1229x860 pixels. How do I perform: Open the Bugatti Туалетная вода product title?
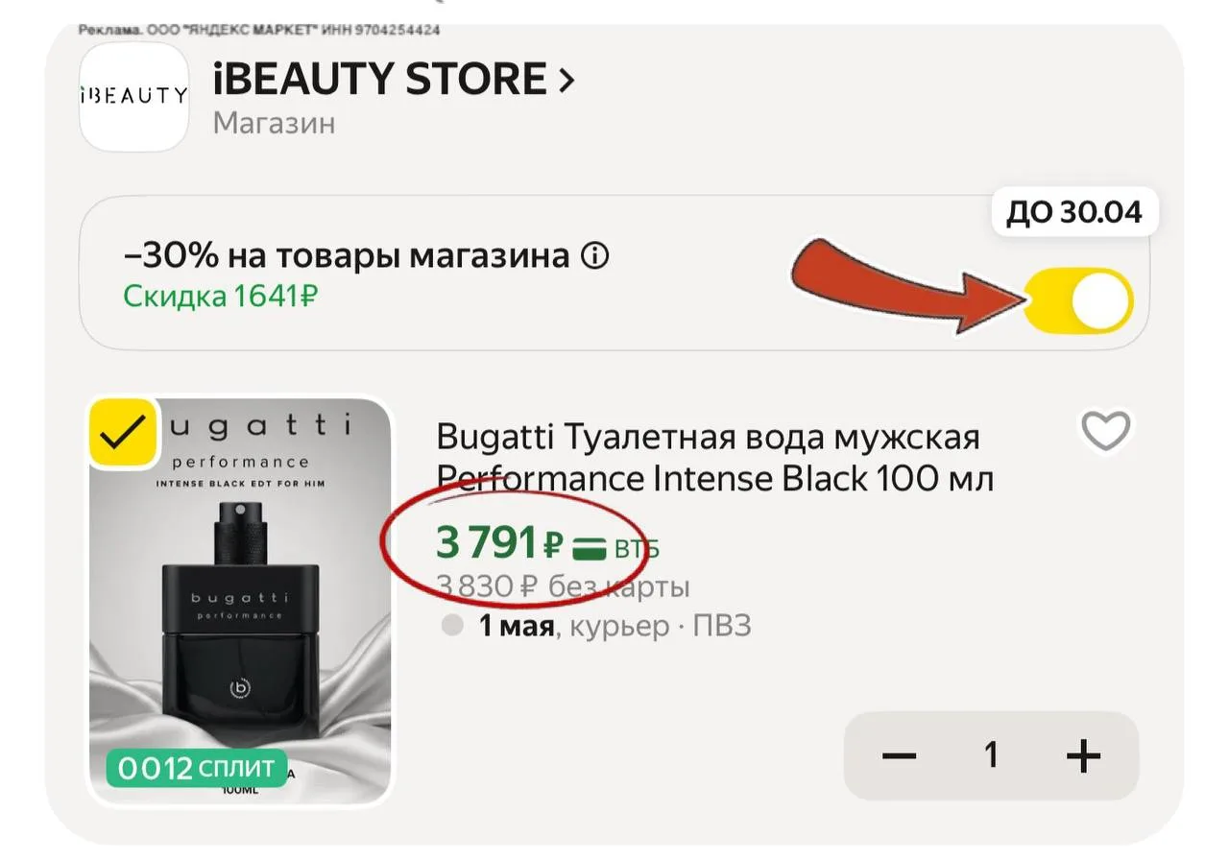point(715,457)
